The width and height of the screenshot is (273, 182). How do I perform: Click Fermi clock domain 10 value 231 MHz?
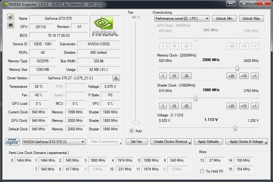[125, 169]
